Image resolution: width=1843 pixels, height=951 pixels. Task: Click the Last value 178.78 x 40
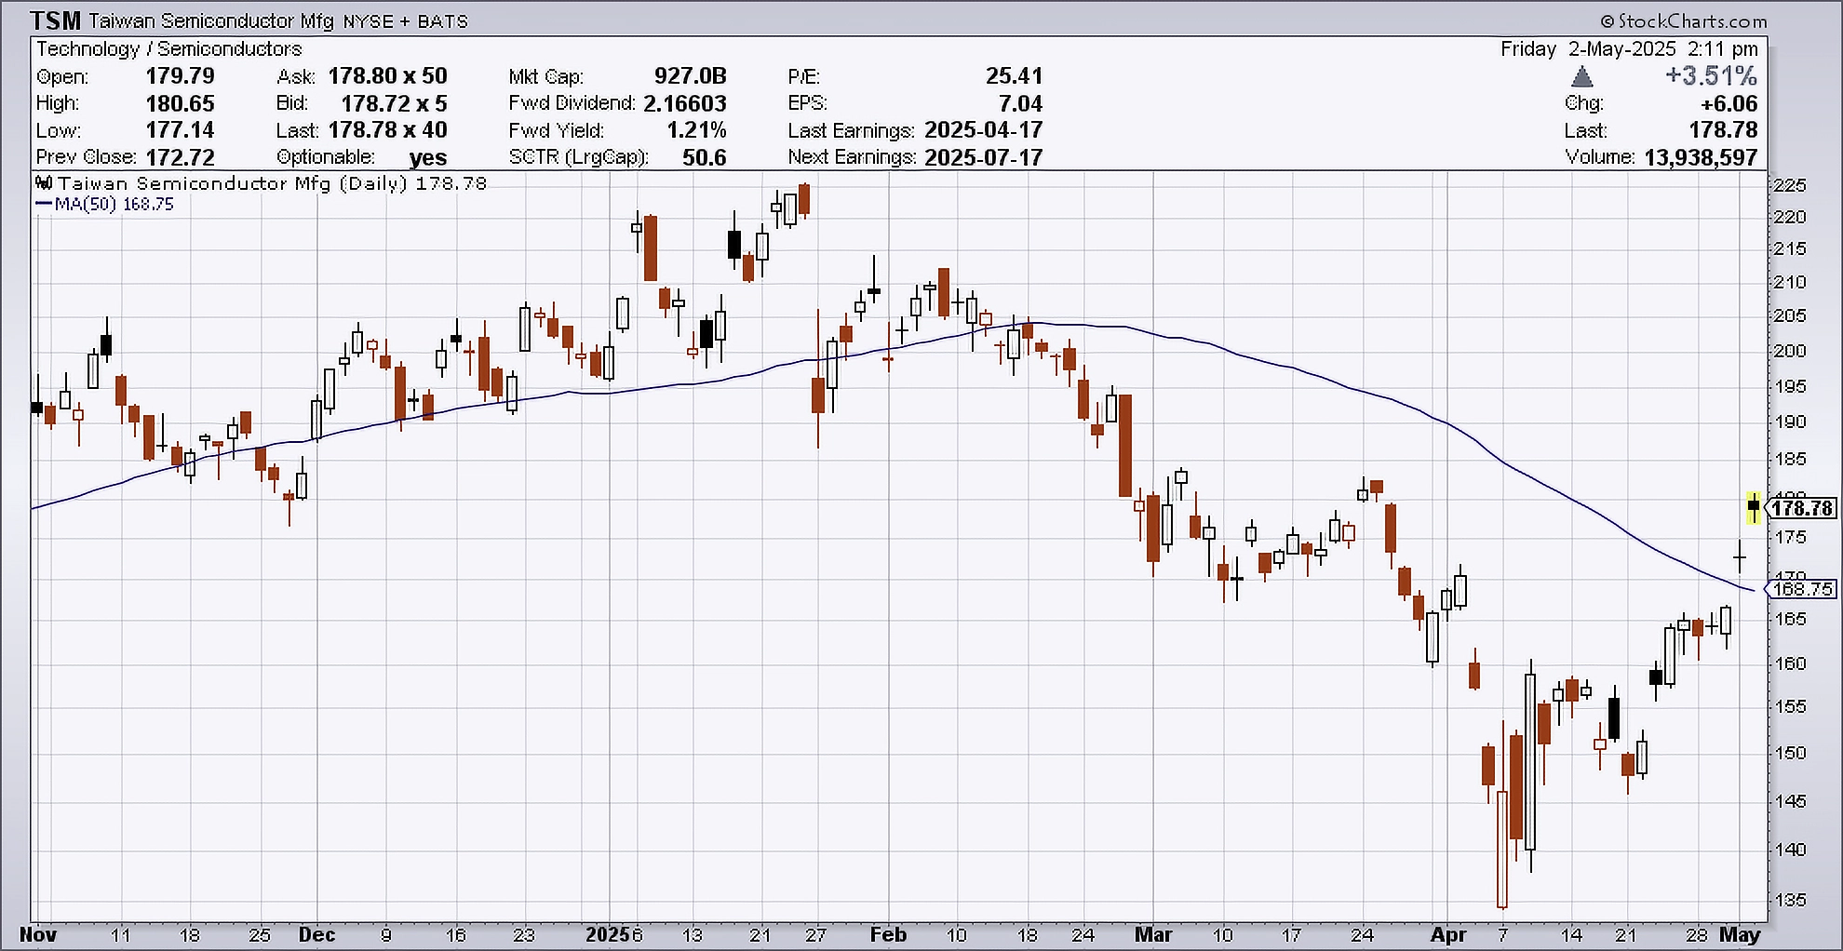(387, 130)
